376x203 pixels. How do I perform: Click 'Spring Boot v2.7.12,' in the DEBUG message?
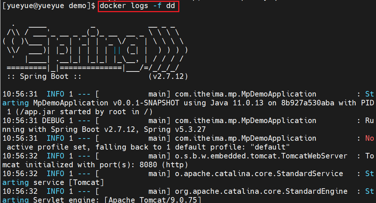coord(95,130)
